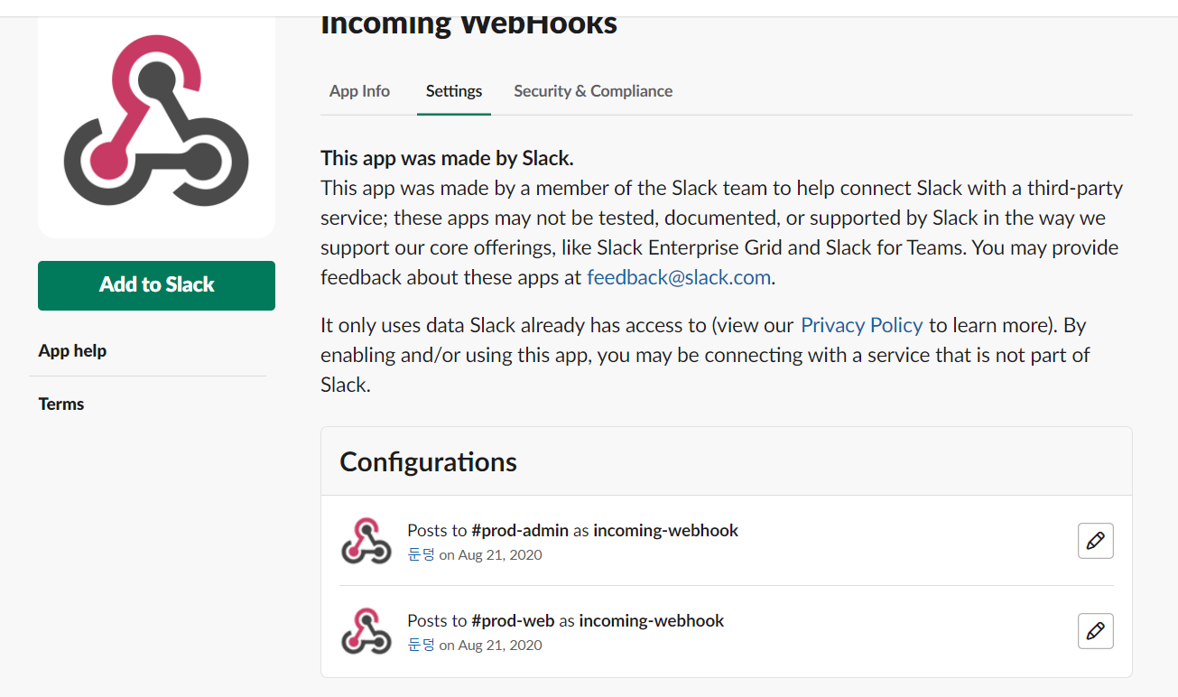Open the Security & Compliance tab

point(593,91)
